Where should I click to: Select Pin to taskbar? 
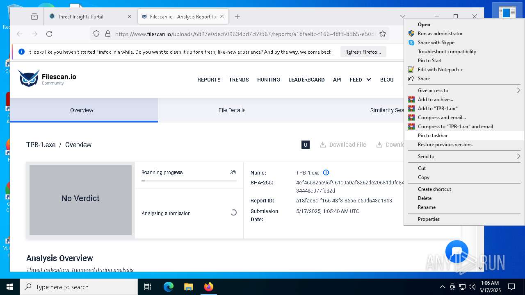coord(464,136)
